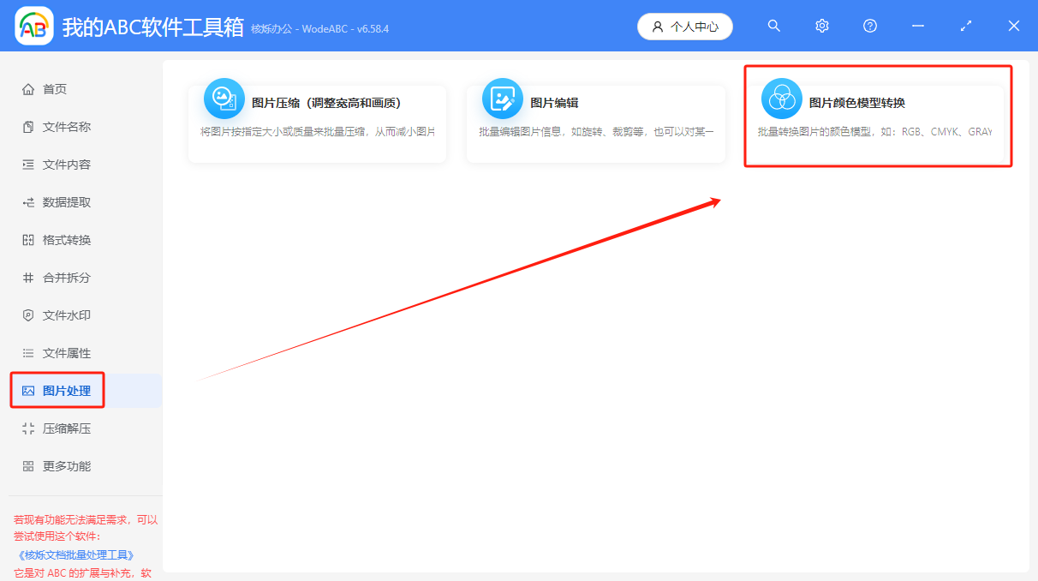The width and height of the screenshot is (1038, 581).
Task: Click the image editing card icon
Action: (503, 99)
